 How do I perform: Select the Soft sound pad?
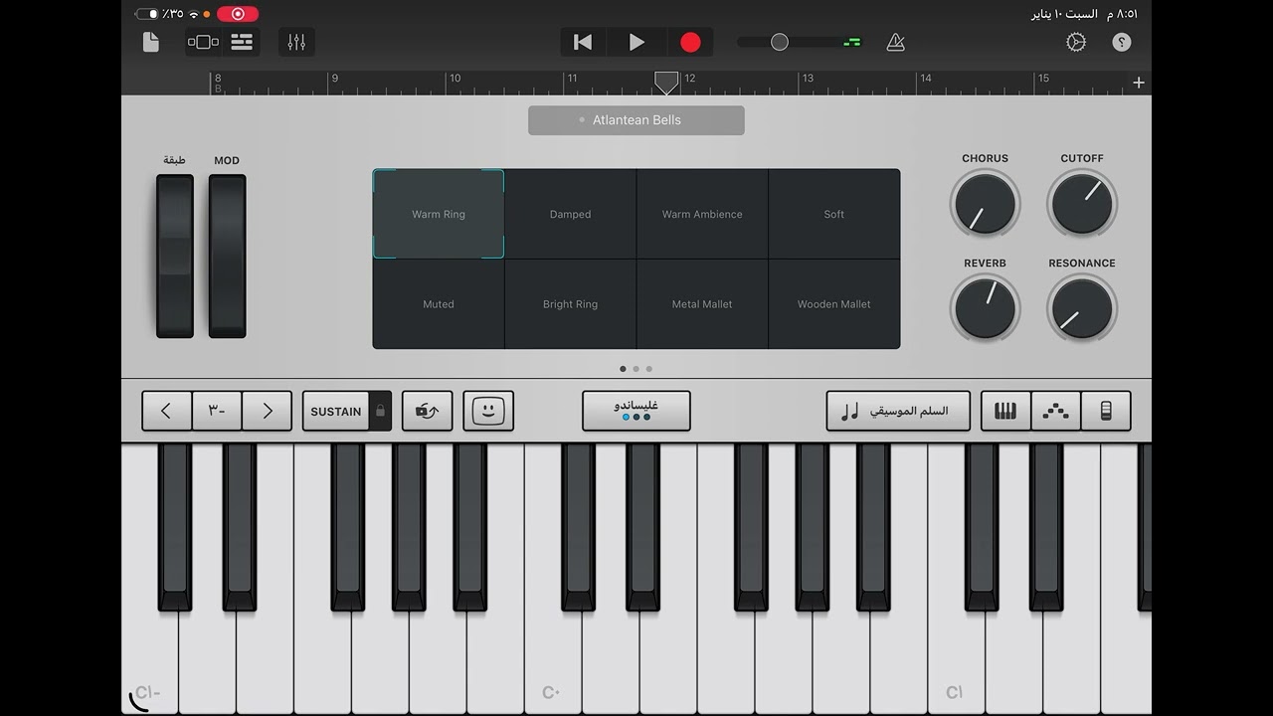pos(834,214)
